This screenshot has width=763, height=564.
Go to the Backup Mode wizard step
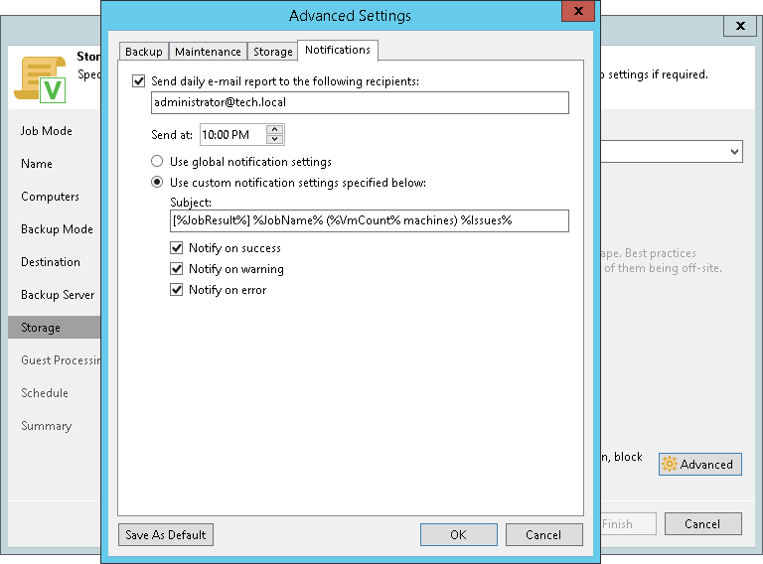[x=57, y=229]
